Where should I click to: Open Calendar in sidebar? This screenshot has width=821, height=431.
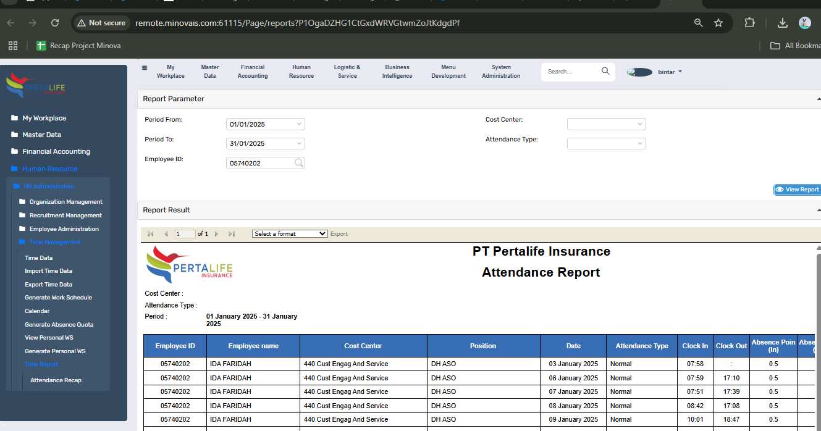click(37, 311)
